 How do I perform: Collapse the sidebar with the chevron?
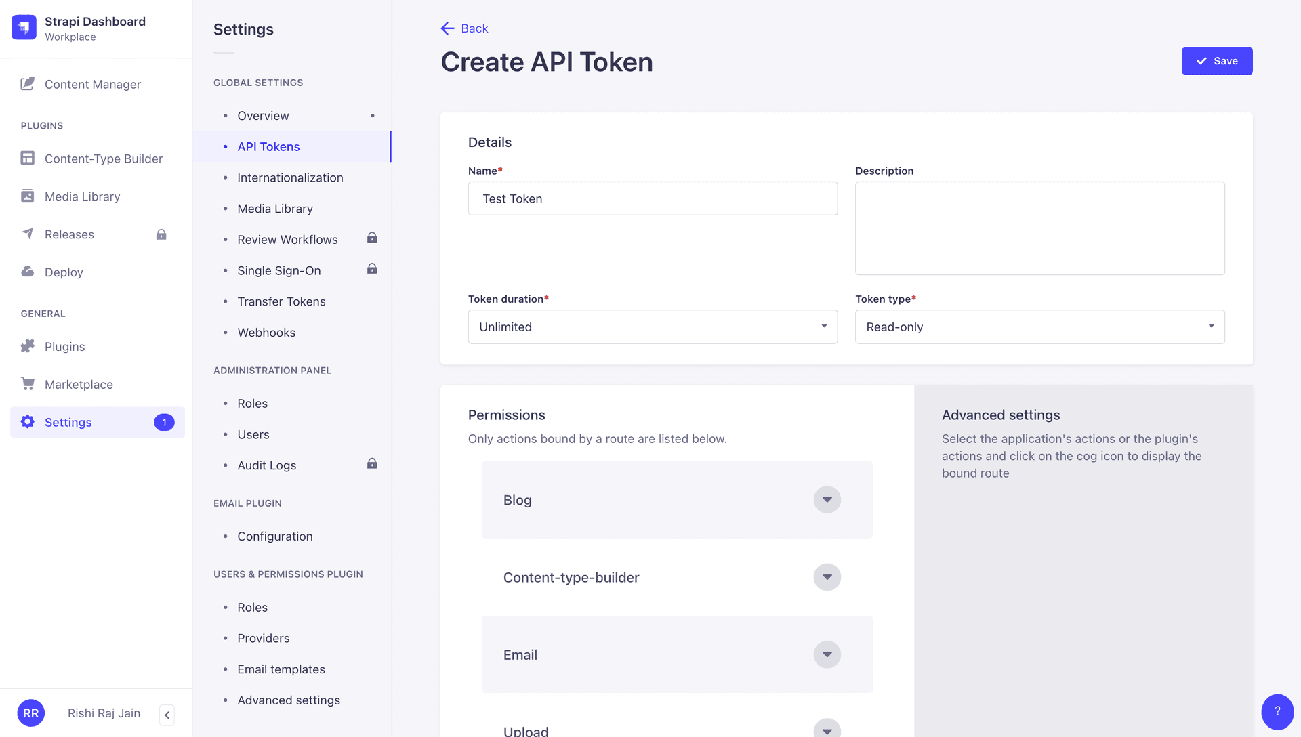coord(167,715)
